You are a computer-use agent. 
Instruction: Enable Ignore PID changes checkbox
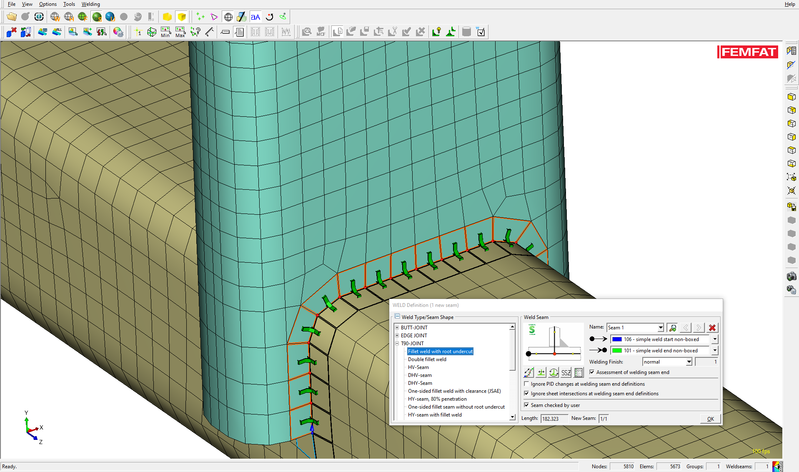526,384
